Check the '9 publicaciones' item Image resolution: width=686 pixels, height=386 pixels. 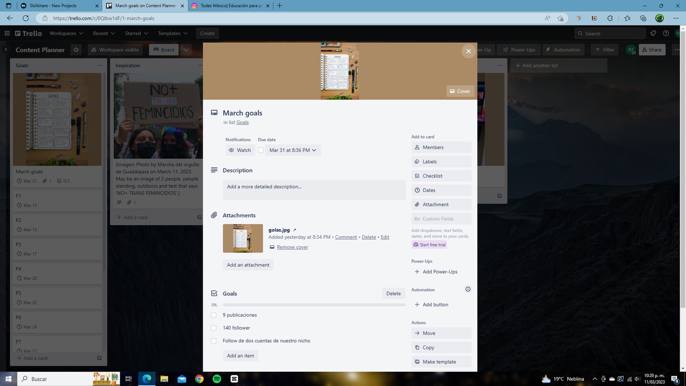[x=213, y=315]
